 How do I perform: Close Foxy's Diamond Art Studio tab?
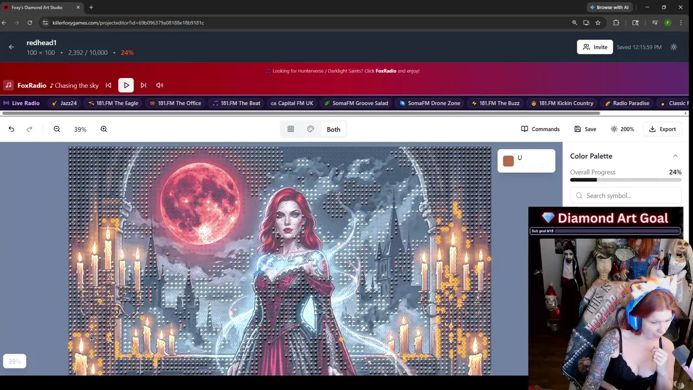pyautogui.click(x=78, y=7)
